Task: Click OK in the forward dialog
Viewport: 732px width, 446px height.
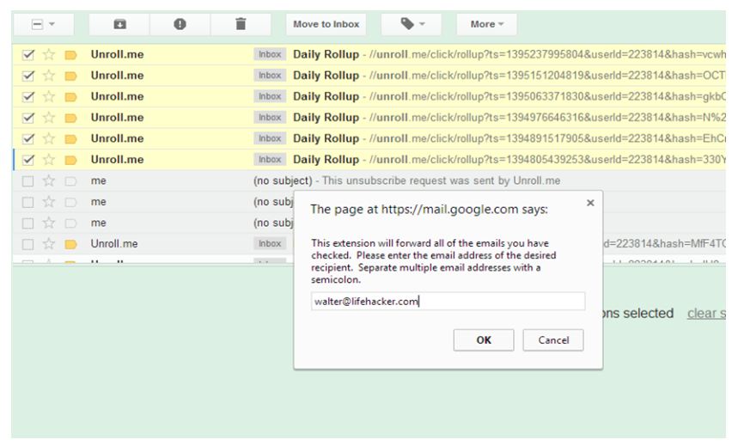Action: click(x=483, y=340)
